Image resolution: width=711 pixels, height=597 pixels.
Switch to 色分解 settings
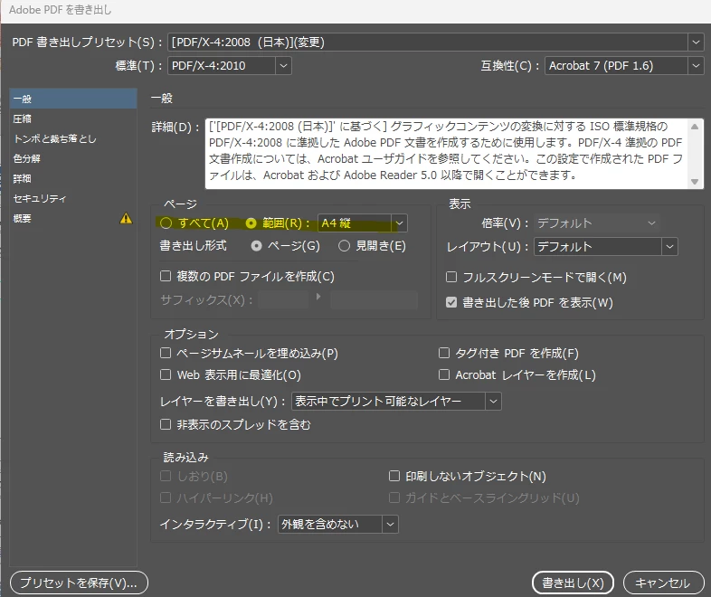pos(73,158)
